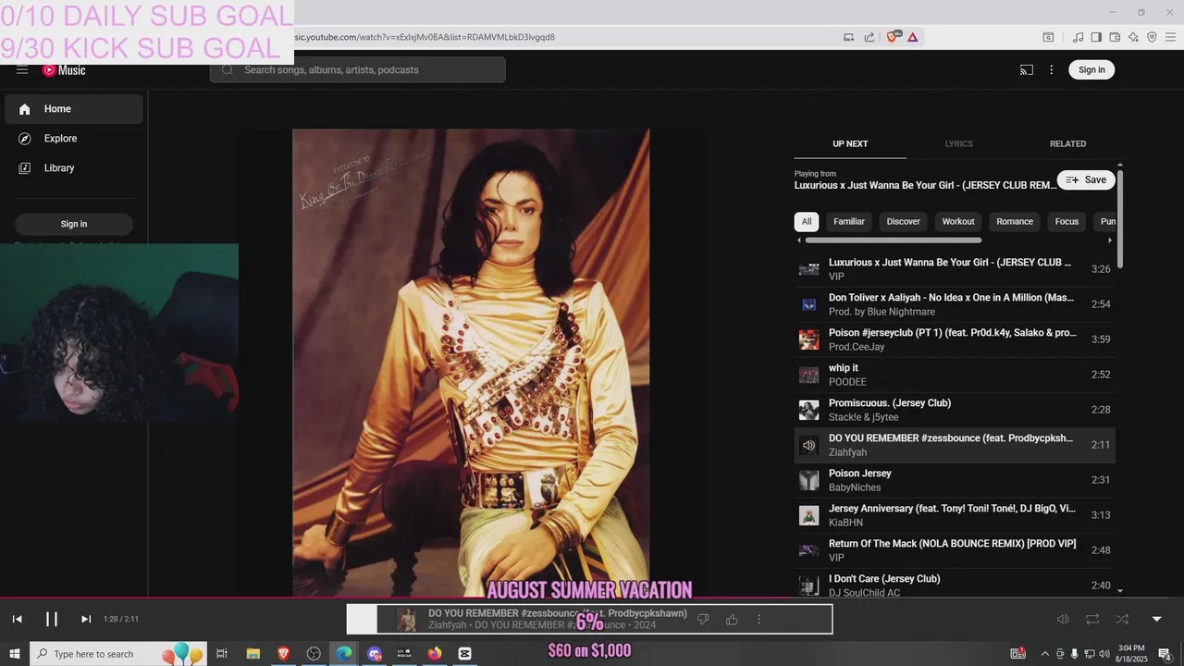
Task: Open the Brave Shields icon
Action: tap(893, 37)
